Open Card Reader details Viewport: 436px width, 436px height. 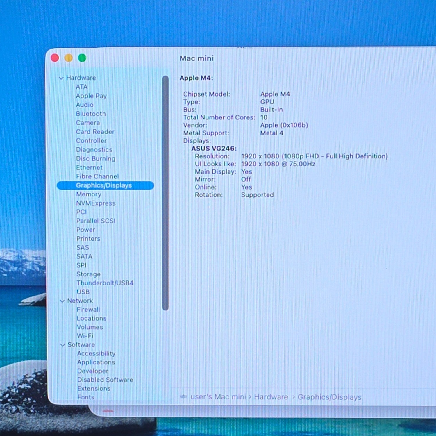(95, 132)
